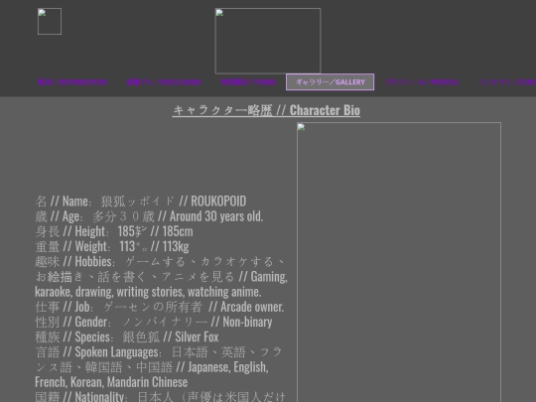Image resolution: width=536 pixels, height=402 pixels.
Task: Open the TERMS navigation link
Action: (x=248, y=82)
